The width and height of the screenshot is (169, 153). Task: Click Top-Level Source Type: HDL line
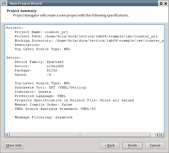pos(42,83)
